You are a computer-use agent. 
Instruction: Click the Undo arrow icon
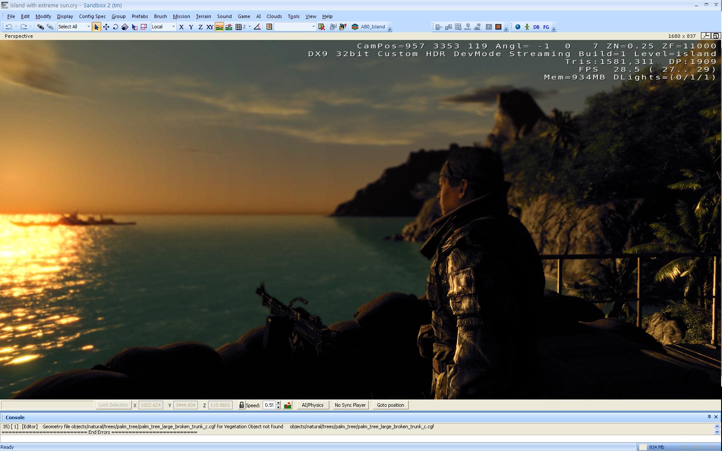click(x=9, y=27)
